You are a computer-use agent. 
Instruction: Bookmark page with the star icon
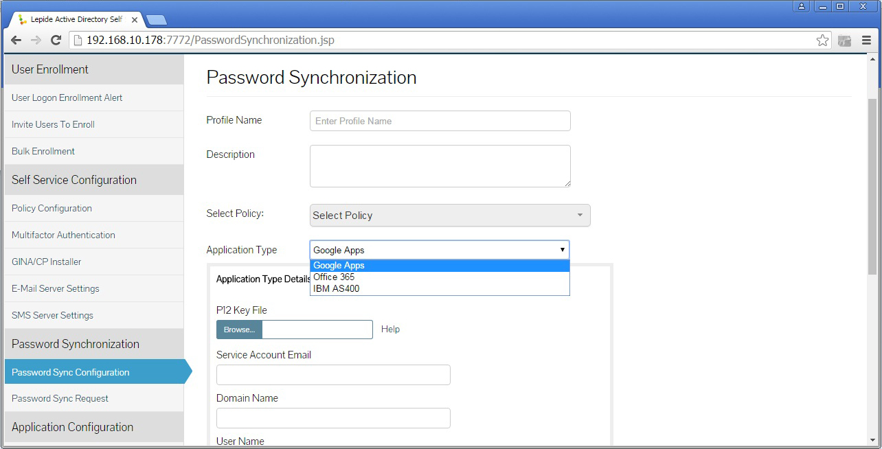tap(822, 41)
